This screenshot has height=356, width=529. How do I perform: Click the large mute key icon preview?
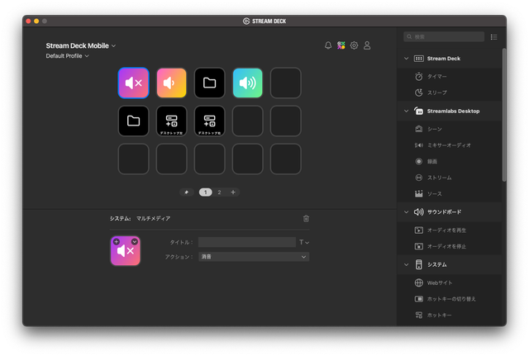(x=126, y=251)
